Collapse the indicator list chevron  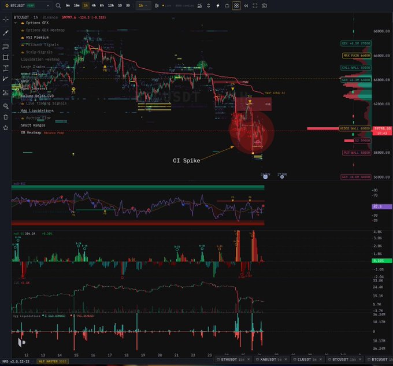[x=16, y=23]
